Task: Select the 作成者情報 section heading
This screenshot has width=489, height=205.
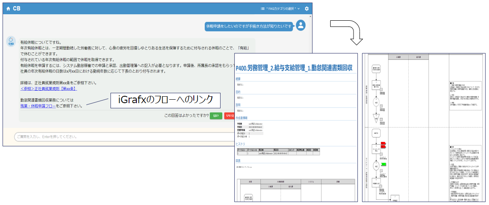Action: (x=242, y=118)
